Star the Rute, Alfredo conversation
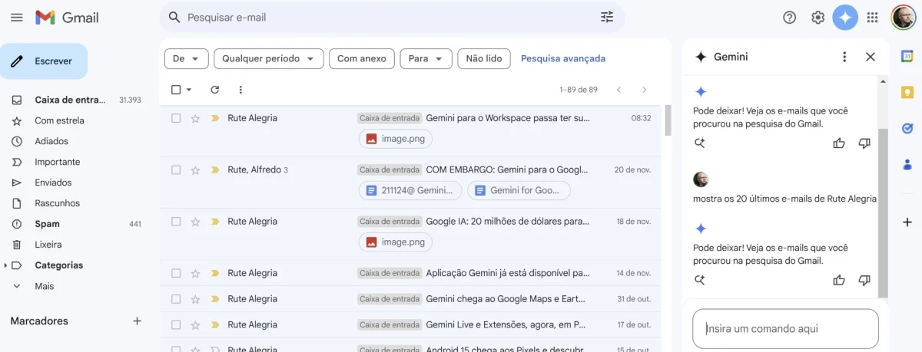The width and height of the screenshot is (922, 352). click(195, 169)
